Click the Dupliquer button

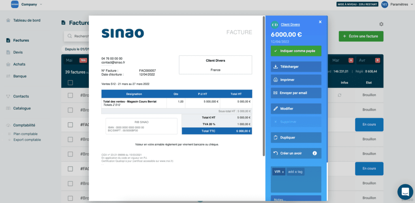(296, 137)
